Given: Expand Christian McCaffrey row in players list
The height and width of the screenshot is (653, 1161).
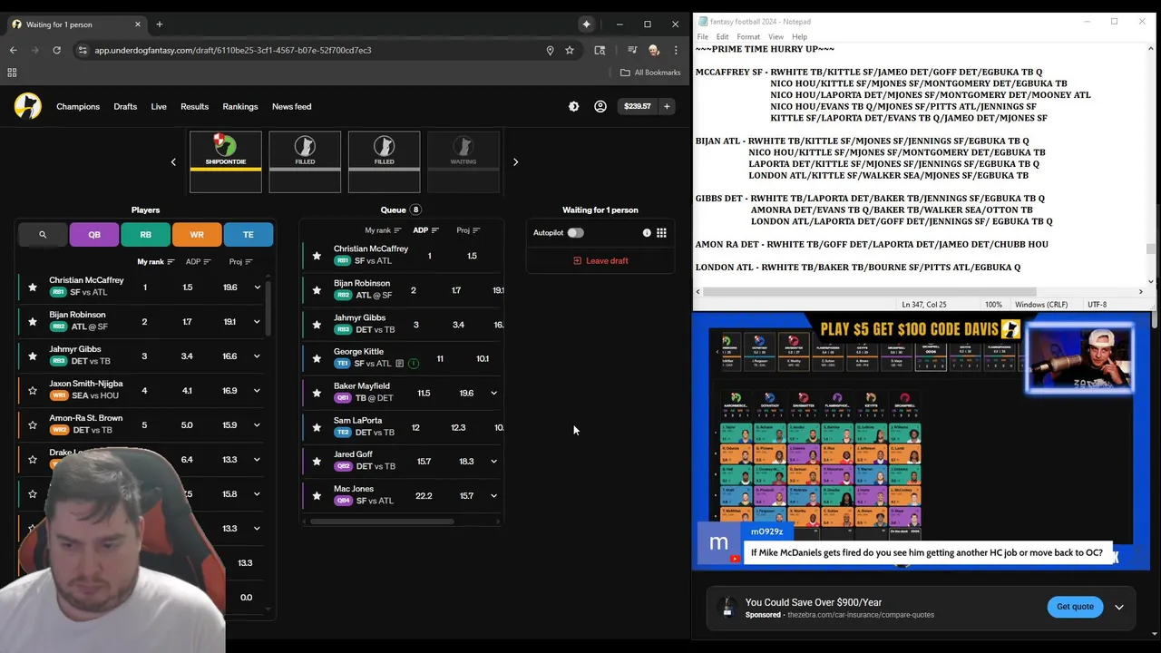Looking at the screenshot, I should 257,288.
